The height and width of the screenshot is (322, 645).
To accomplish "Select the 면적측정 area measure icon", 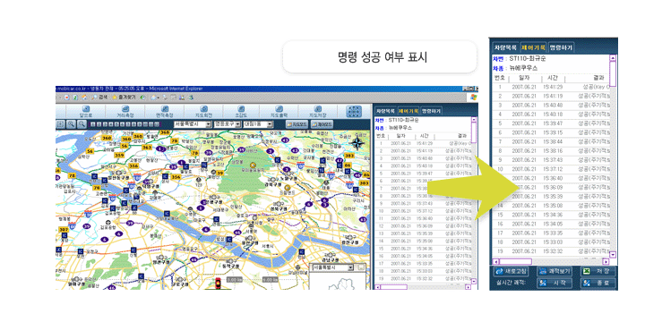I will (x=165, y=109).
